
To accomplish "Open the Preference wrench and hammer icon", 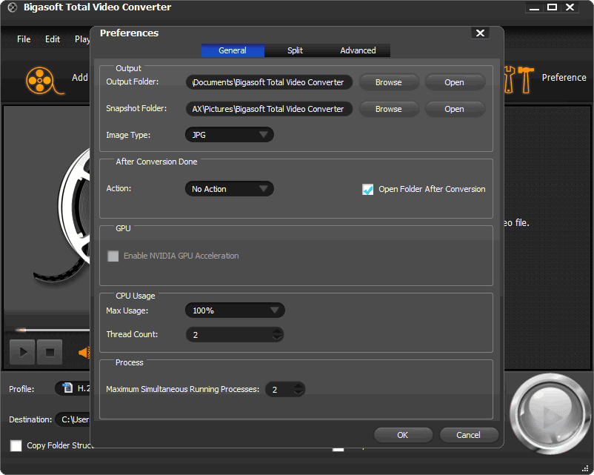I will point(518,79).
